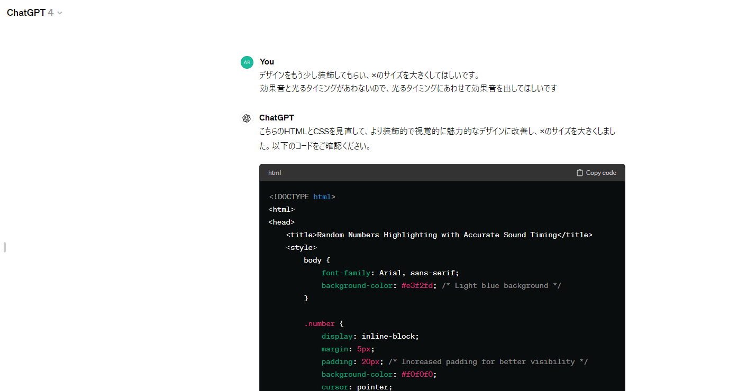
Task: Click the AR user avatar icon
Action: click(247, 62)
